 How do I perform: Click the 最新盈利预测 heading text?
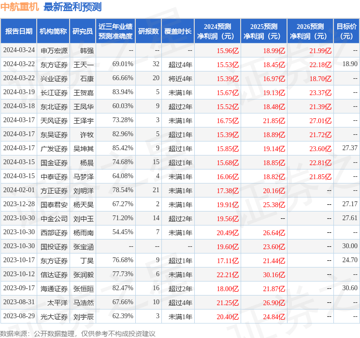click(72, 7)
